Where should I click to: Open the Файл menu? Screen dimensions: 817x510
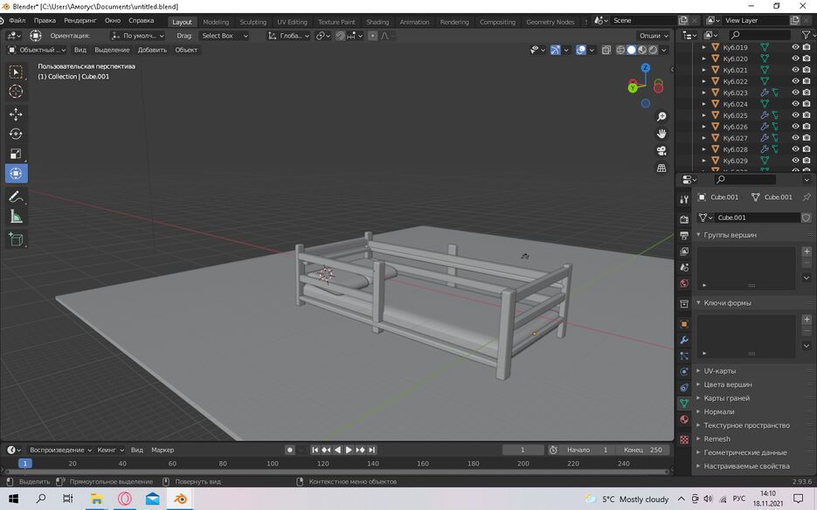click(17, 21)
